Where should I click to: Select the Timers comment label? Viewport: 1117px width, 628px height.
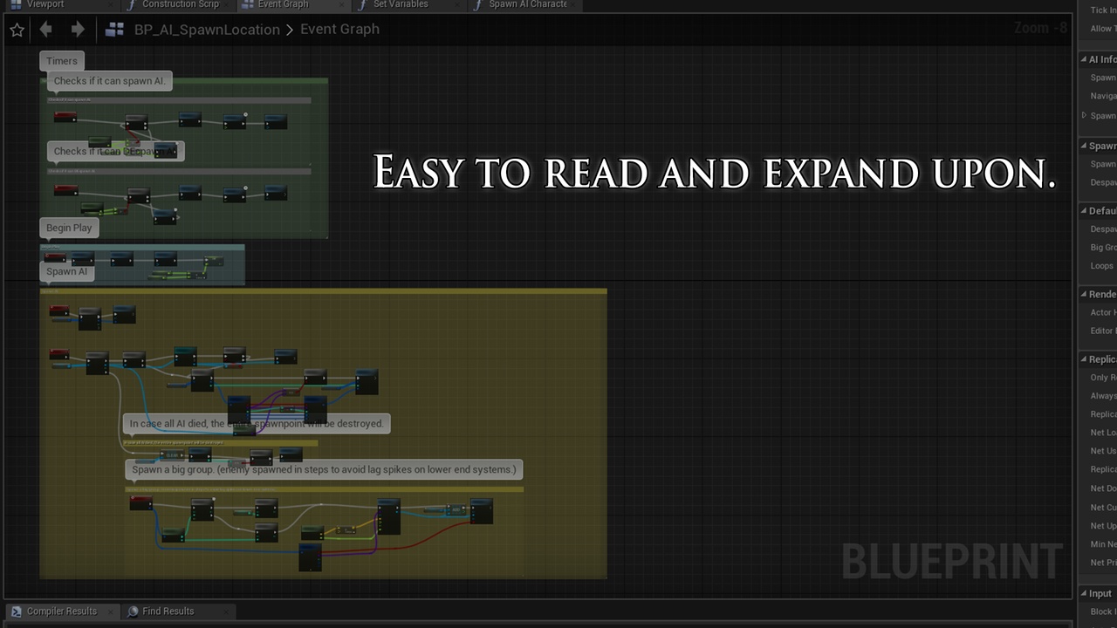pos(62,61)
